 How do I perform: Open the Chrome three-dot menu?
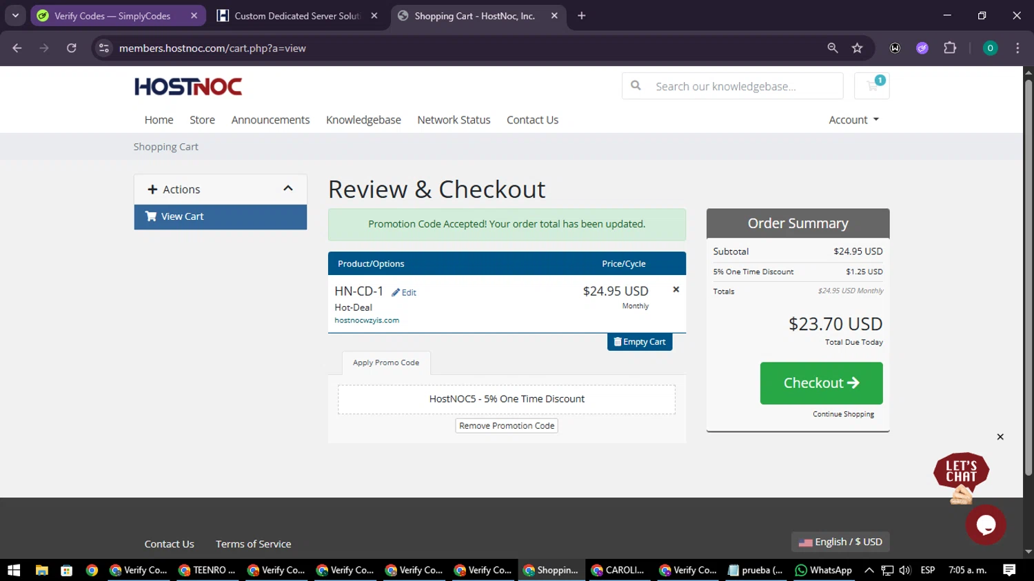(x=1017, y=48)
